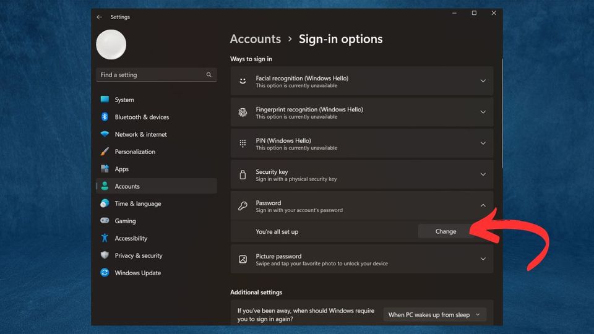Click the Accessibility figure icon
The width and height of the screenshot is (594, 334).
[105, 238]
